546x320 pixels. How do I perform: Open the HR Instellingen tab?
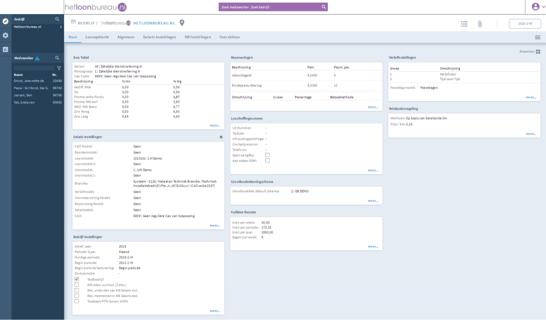pyautogui.click(x=197, y=37)
